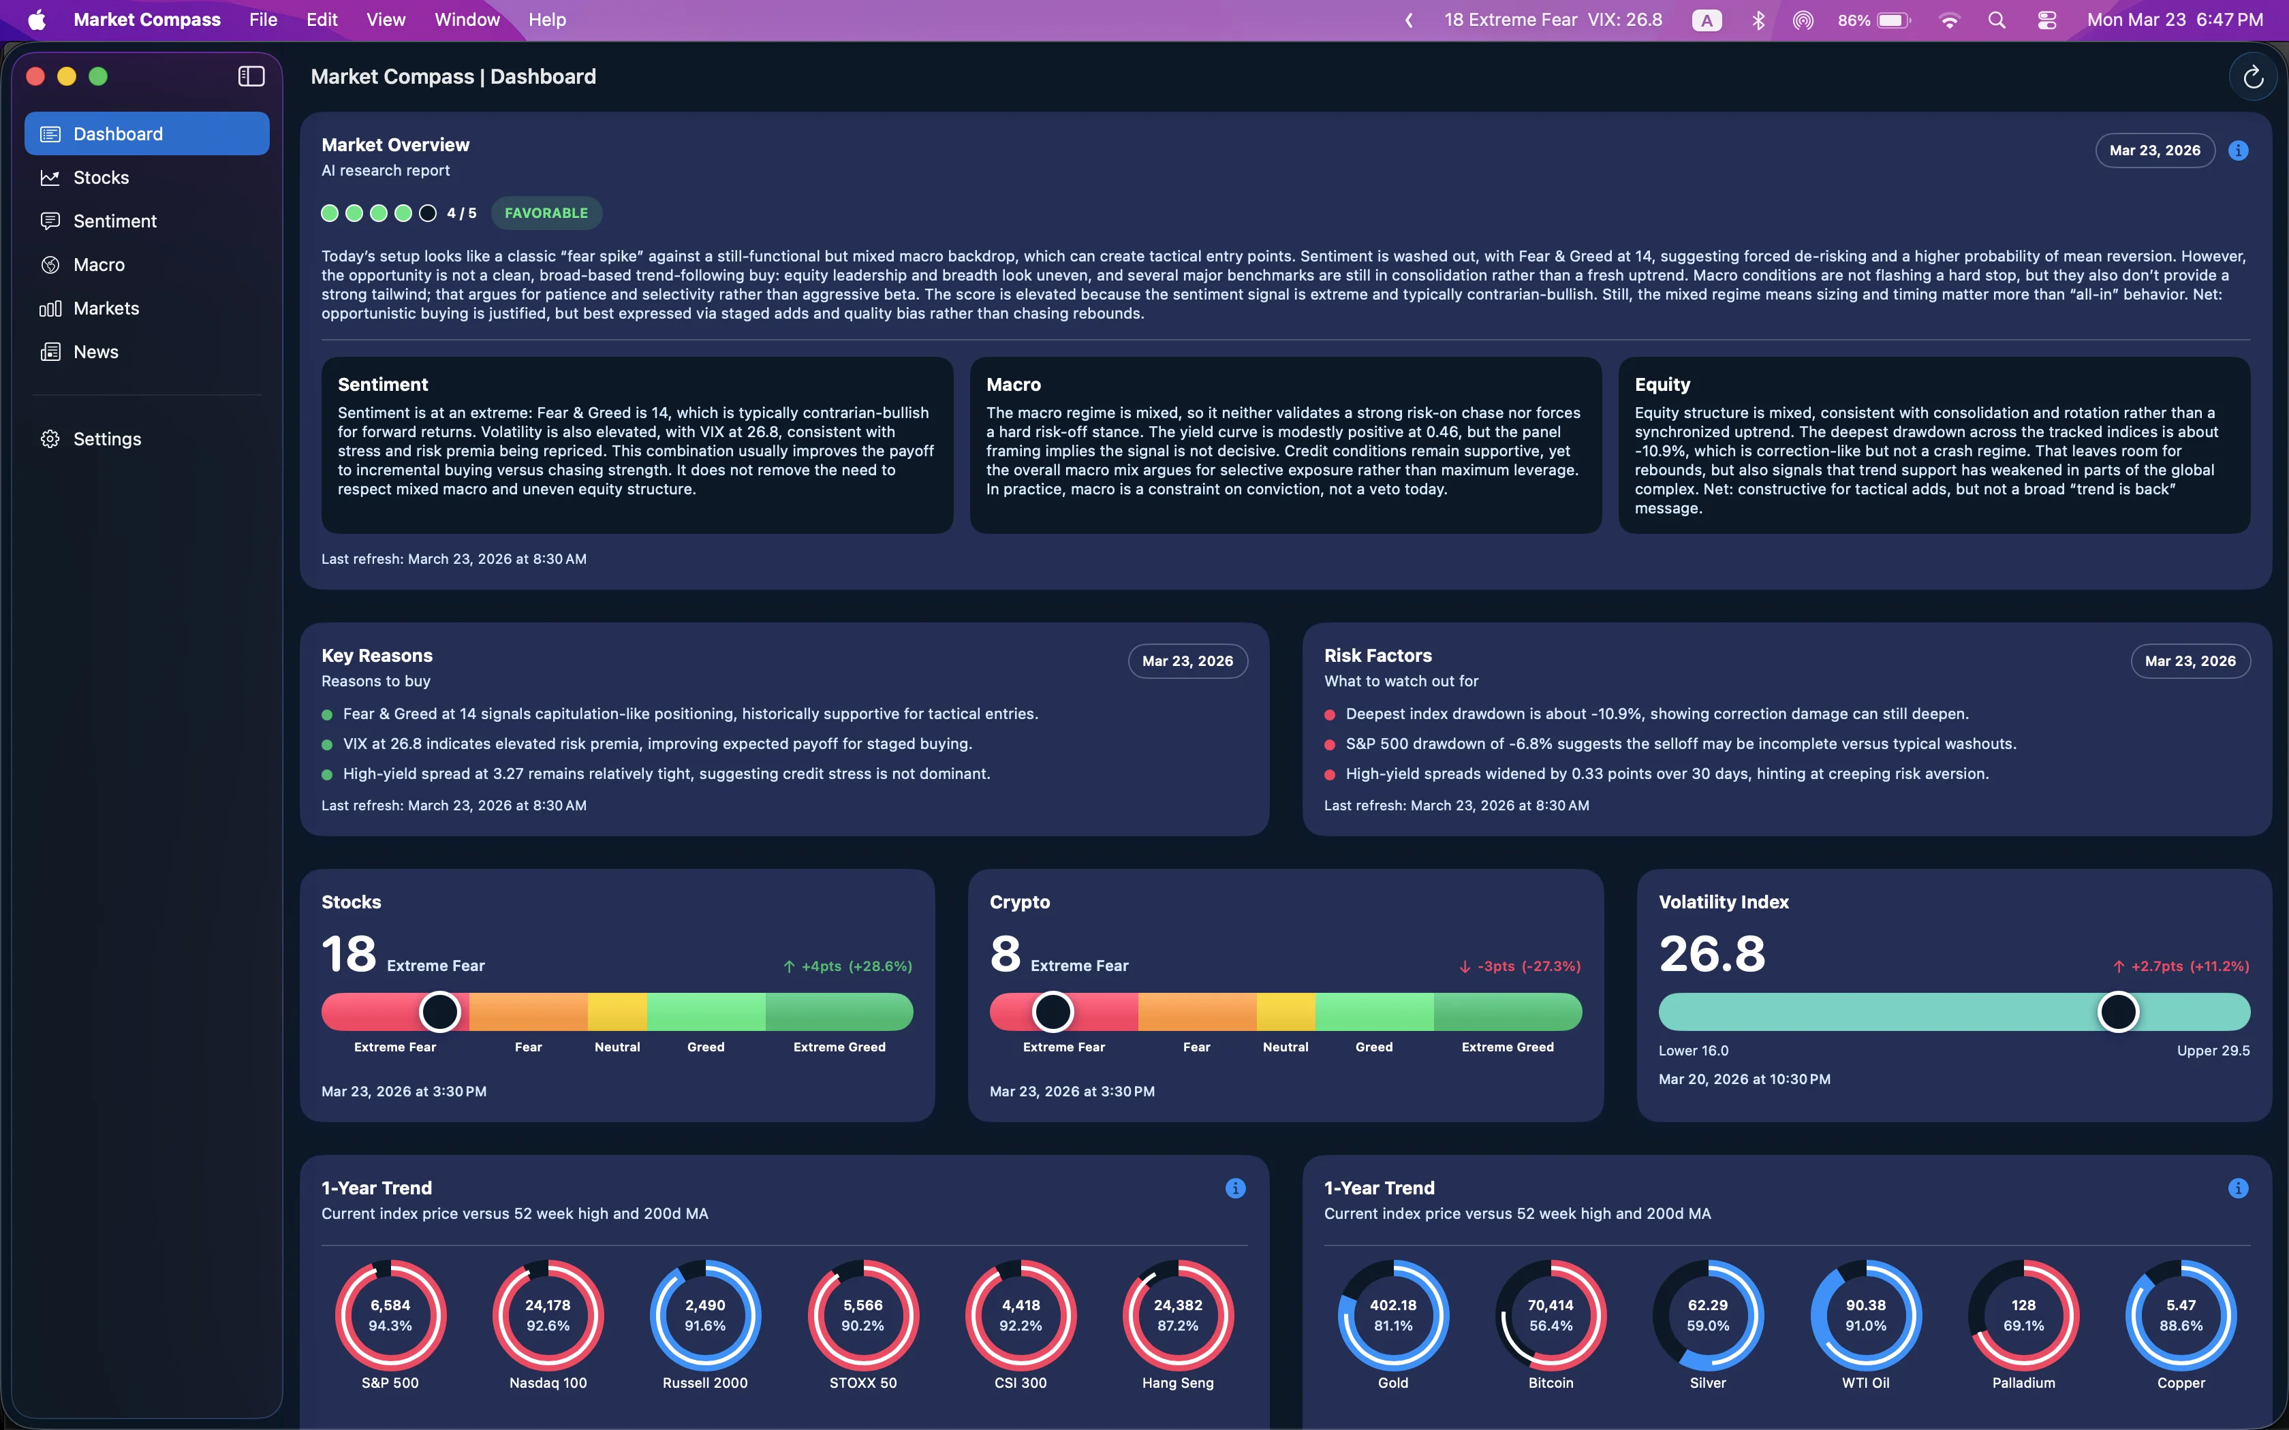2289x1430 pixels.
Task: Open the View menu in the menu bar
Action: click(x=385, y=20)
